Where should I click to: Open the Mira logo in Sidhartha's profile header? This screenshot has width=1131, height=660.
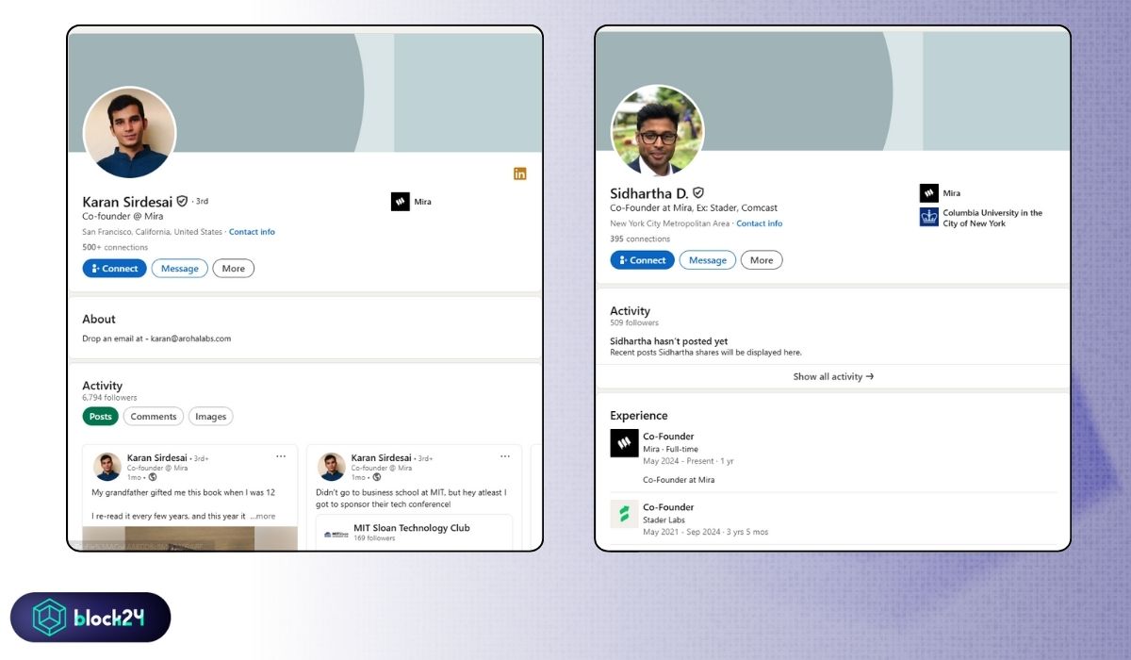[x=928, y=193]
